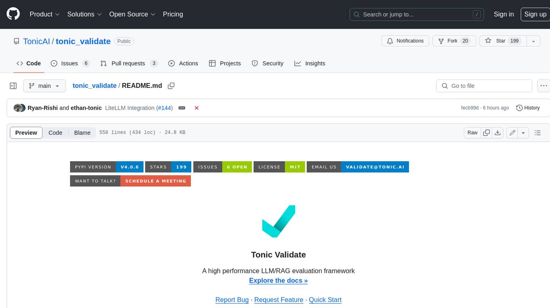Download the raw file
This screenshot has width=550, height=308.
(x=498, y=133)
